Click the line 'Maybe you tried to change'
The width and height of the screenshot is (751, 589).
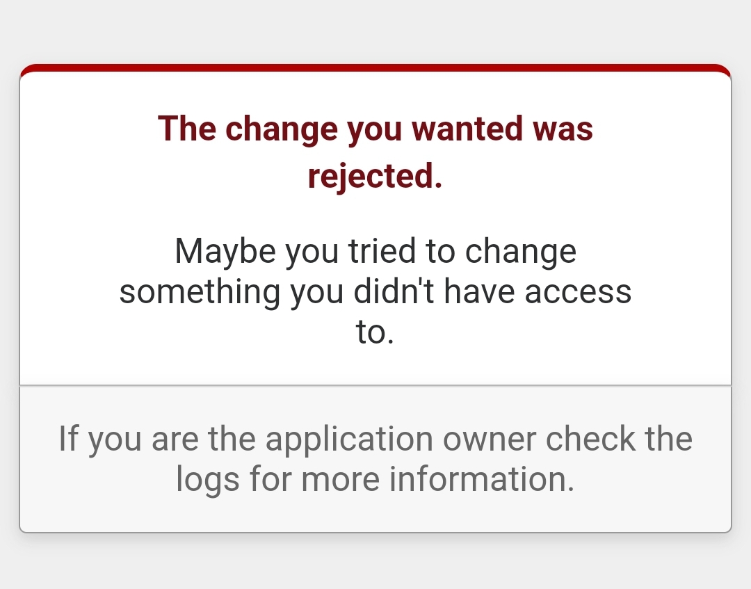(375, 252)
